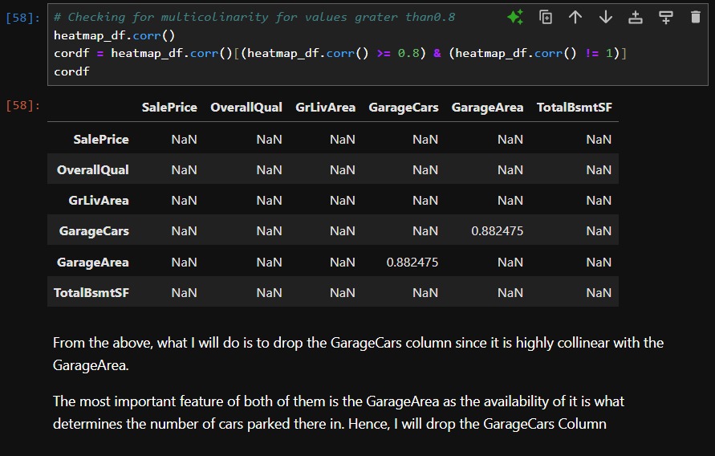The height and width of the screenshot is (456, 715).
Task: Insert a cell below with toolbar icon
Action: click(x=666, y=18)
